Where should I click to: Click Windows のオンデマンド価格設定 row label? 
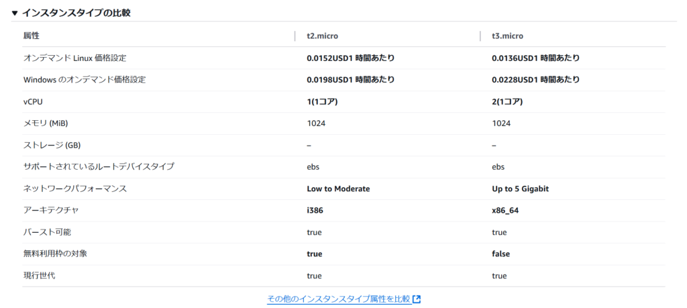(x=85, y=80)
